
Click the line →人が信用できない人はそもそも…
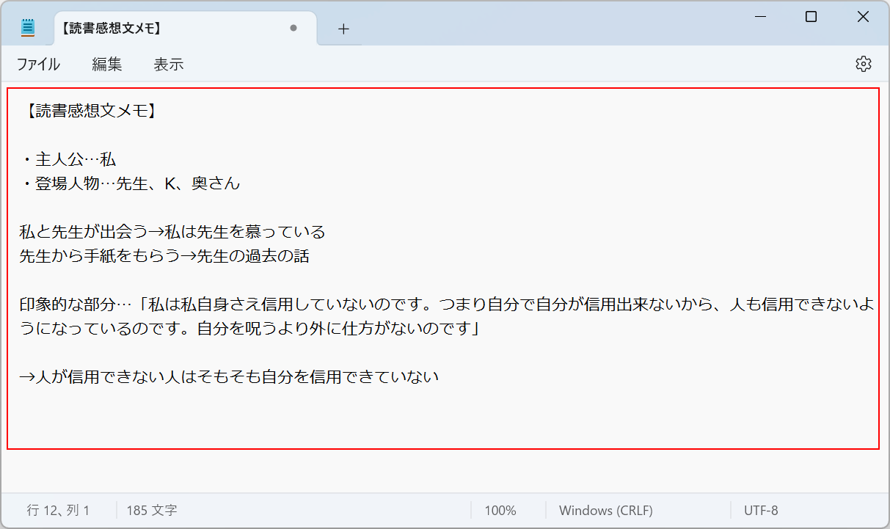[x=229, y=377]
